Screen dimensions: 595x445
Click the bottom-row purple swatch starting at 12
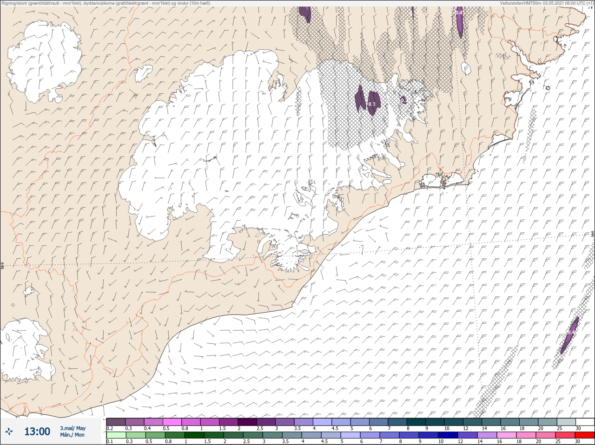coord(468,435)
